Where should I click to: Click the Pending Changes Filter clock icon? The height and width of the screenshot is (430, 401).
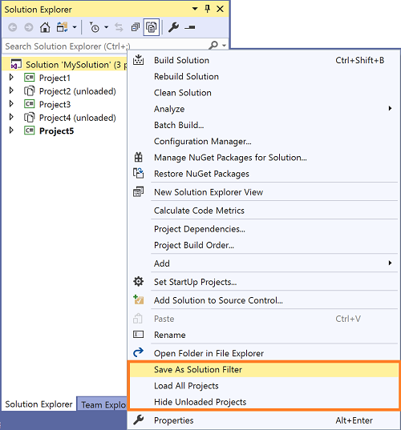coord(95,27)
